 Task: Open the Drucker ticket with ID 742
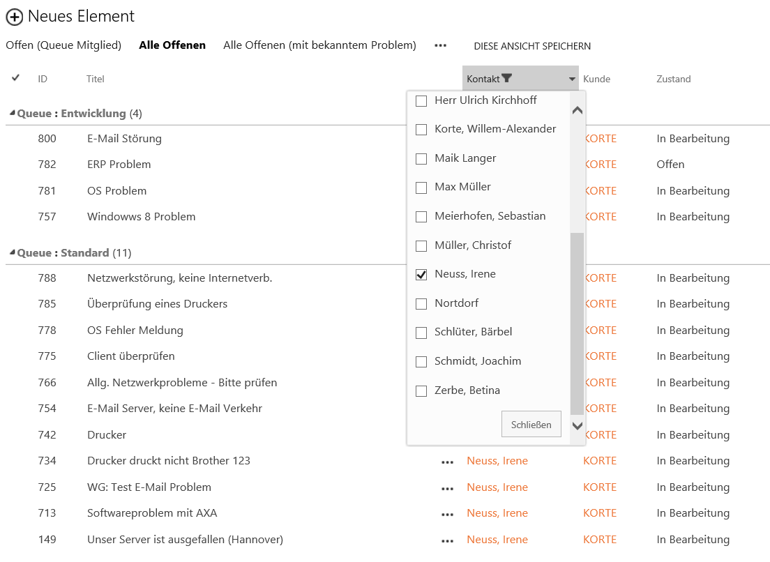click(x=107, y=435)
